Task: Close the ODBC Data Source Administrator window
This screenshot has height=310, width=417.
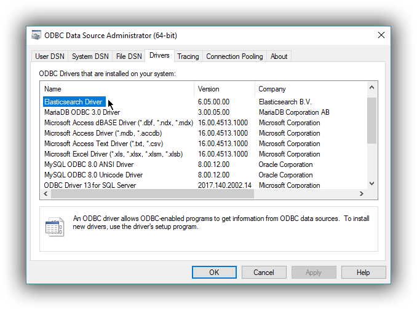Action: pyautogui.click(x=381, y=36)
